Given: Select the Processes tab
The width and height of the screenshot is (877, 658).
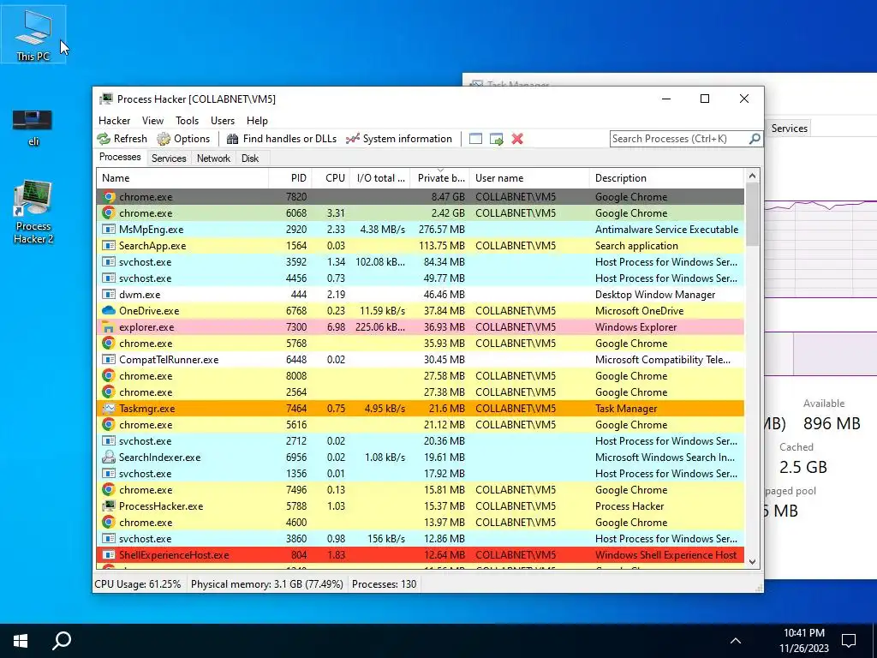Looking at the screenshot, I should (x=120, y=158).
